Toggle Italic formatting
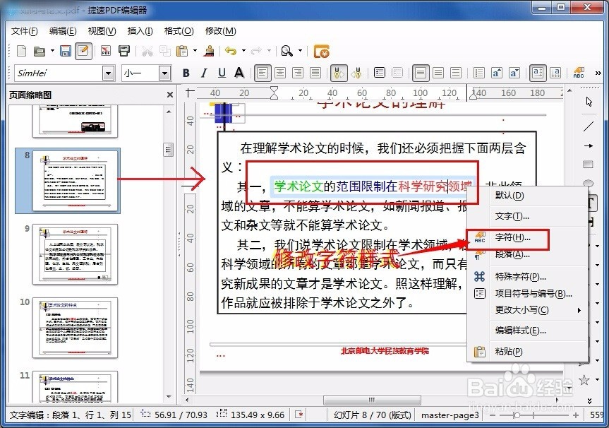The height and width of the screenshot is (428, 609). (x=204, y=73)
